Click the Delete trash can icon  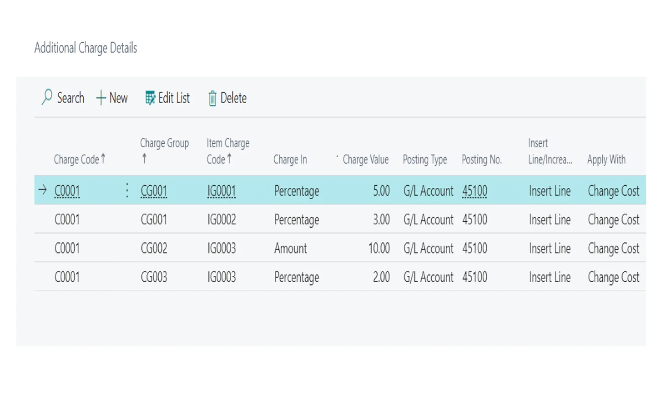point(213,98)
